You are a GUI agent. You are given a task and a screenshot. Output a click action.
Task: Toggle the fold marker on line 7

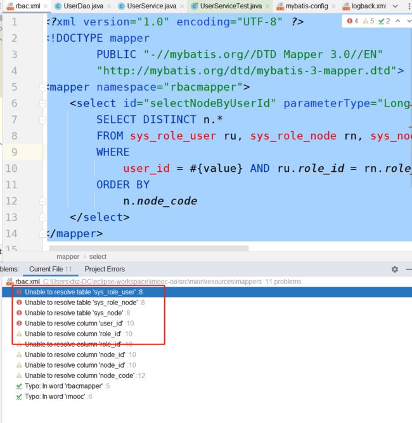pos(42,120)
